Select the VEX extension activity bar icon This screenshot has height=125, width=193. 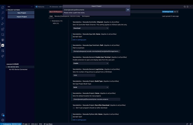3,45
